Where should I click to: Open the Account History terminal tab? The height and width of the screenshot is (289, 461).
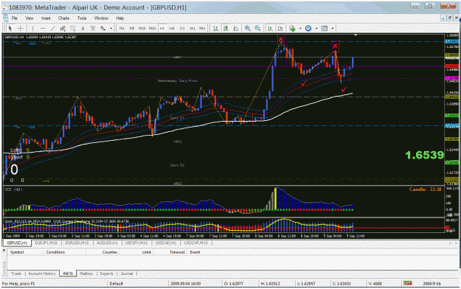(x=42, y=274)
